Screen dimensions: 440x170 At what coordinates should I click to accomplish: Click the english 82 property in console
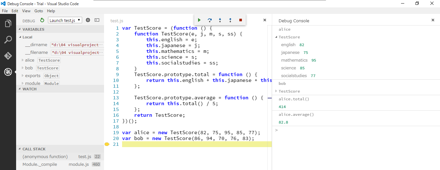pos(292,45)
